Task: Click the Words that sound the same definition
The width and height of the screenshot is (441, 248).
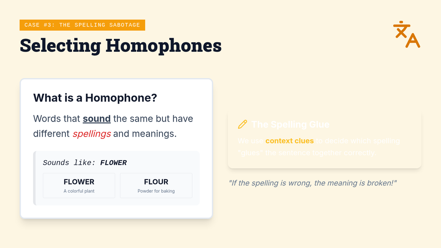Action: (113, 126)
